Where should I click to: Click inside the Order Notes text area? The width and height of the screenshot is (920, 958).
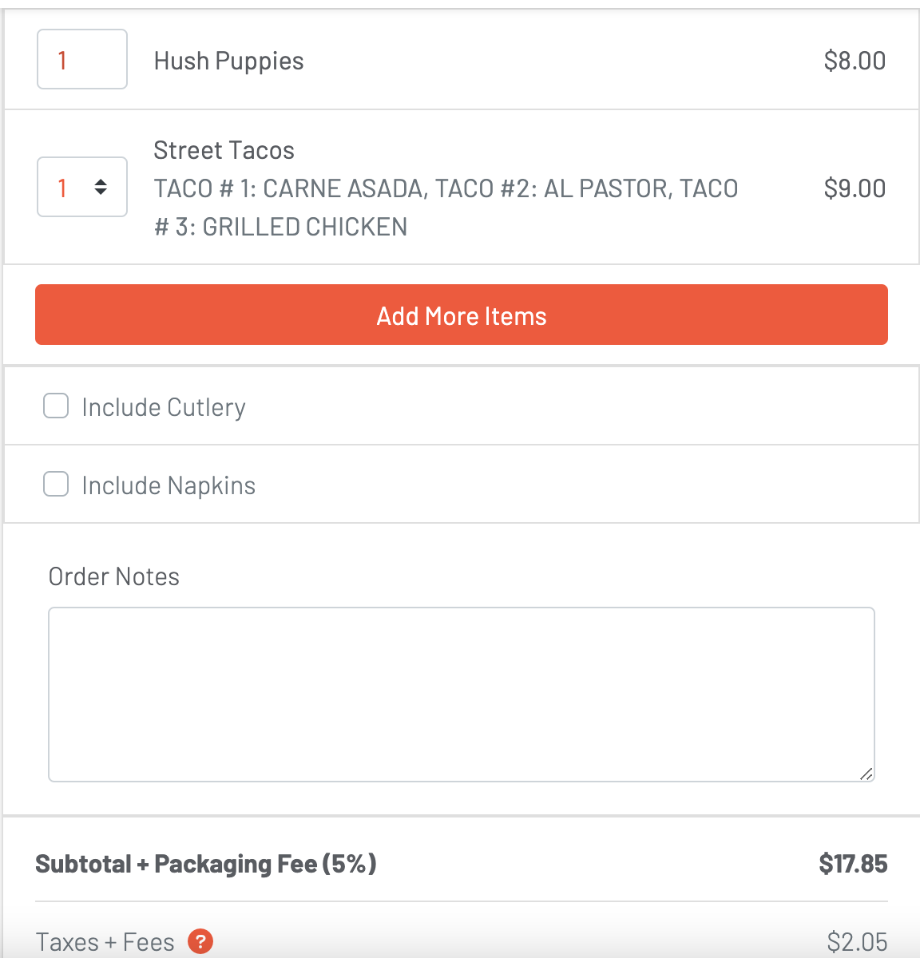(461, 694)
